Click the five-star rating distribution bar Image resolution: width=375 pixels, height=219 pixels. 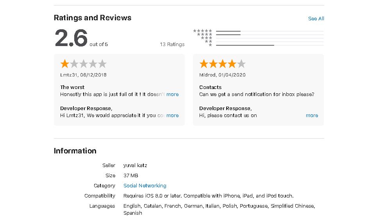tap(270, 31)
